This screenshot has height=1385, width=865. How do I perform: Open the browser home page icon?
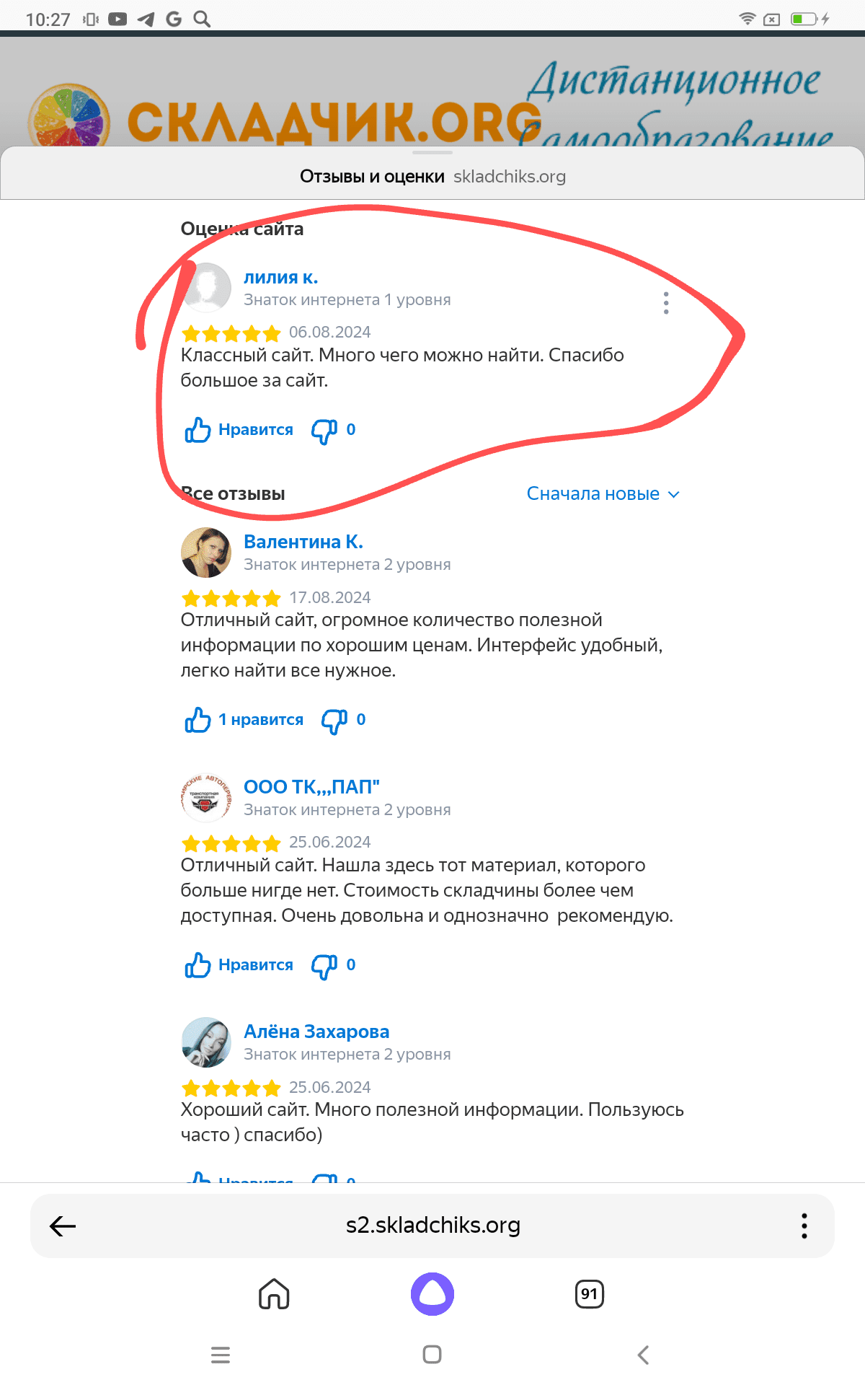[274, 1294]
